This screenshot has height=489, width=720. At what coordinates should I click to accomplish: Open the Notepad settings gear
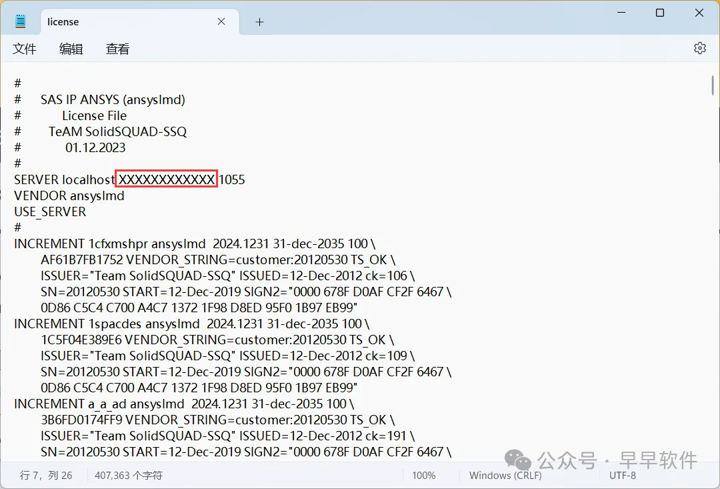point(699,48)
